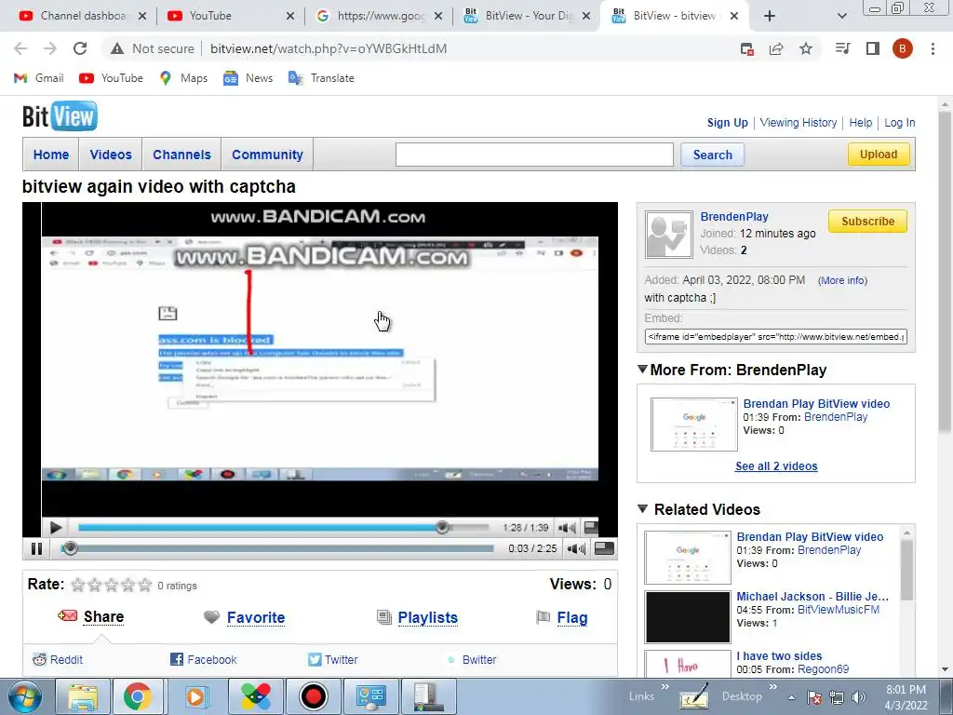
Task: Open the Channels nav tab
Action: pyautogui.click(x=181, y=155)
